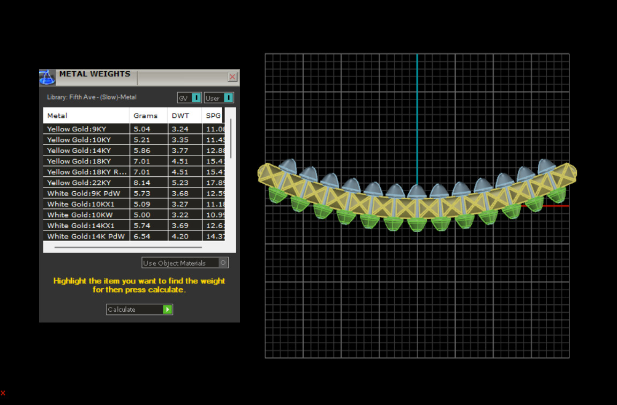Click the 3.24 DWT value
617x405 pixels.
point(180,129)
